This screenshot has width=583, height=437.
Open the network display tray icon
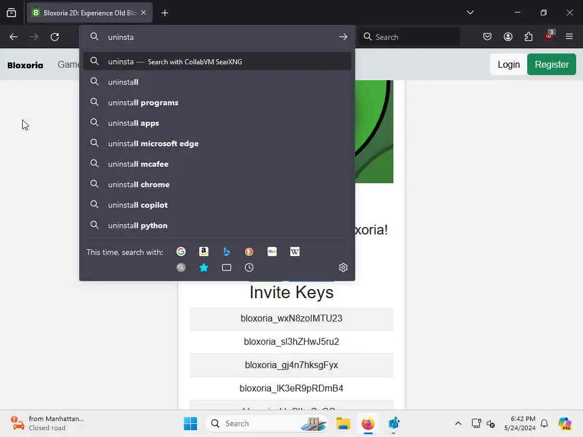477,423
